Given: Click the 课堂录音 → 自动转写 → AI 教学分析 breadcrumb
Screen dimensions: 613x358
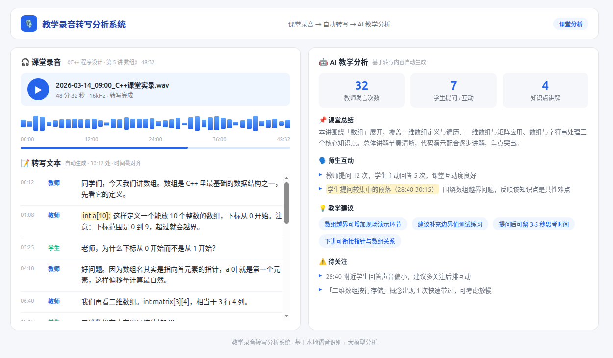Looking at the screenshot, I should coord(339,24).
